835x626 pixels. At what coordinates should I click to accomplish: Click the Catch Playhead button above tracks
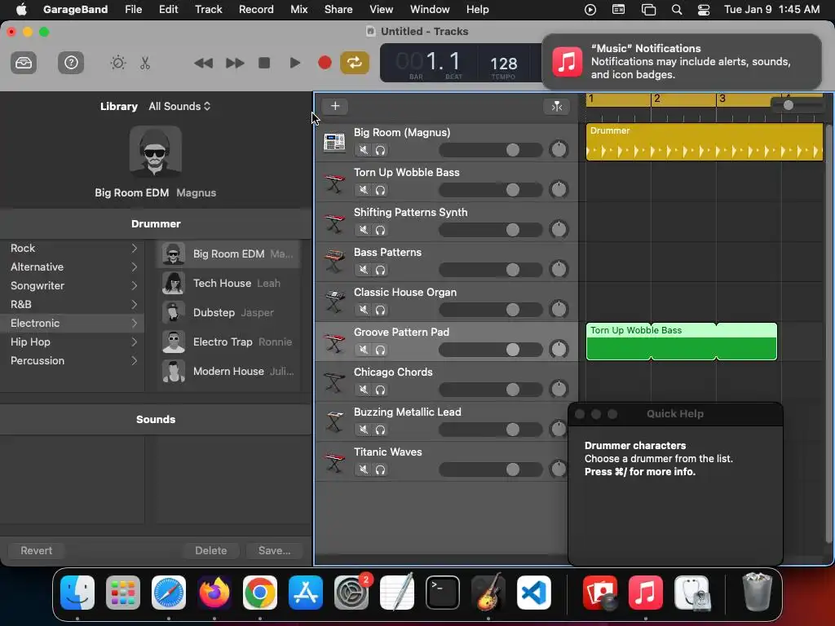point(556,107)
